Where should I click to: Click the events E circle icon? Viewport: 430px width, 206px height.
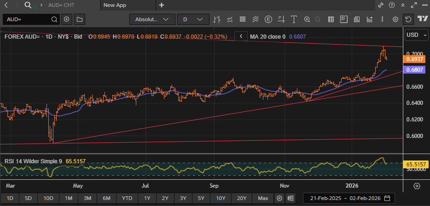(268, 19)
